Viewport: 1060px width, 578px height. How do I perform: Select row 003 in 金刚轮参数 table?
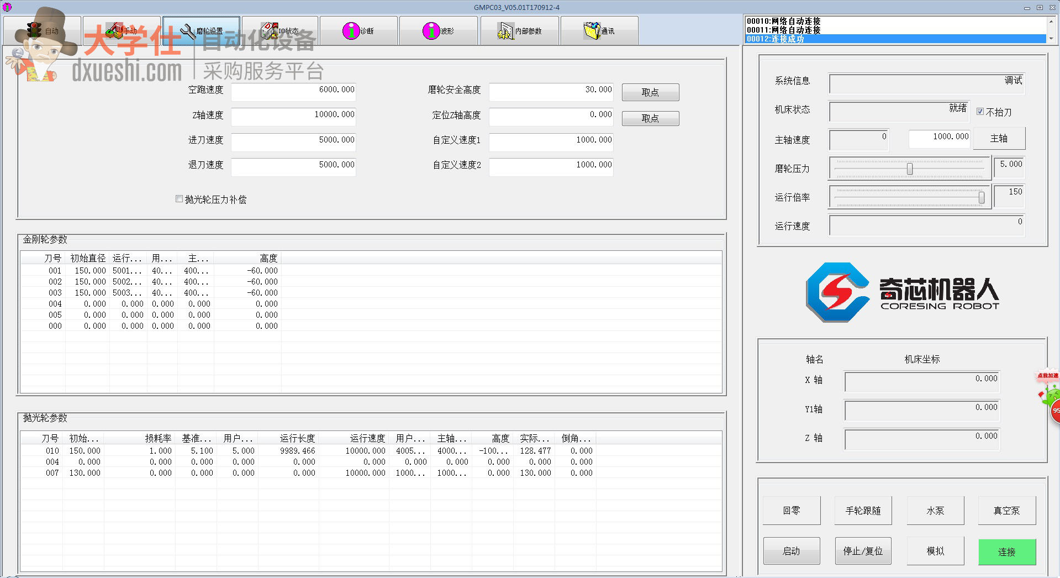pos(371,293)
